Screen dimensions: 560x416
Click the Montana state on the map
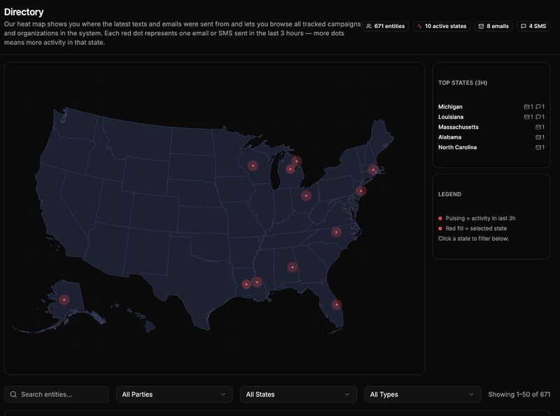tap(136, 137)
